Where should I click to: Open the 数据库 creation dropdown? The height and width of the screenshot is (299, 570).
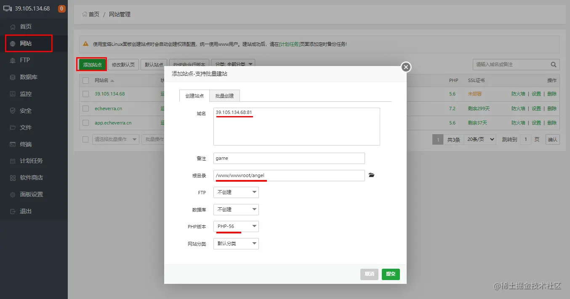(236, 209)
